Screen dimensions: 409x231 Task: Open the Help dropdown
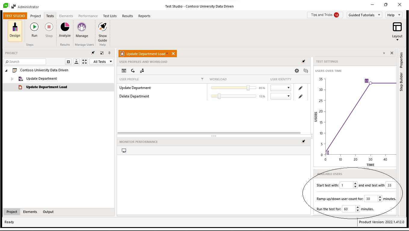pyautogui.click(x=394, y=15)
